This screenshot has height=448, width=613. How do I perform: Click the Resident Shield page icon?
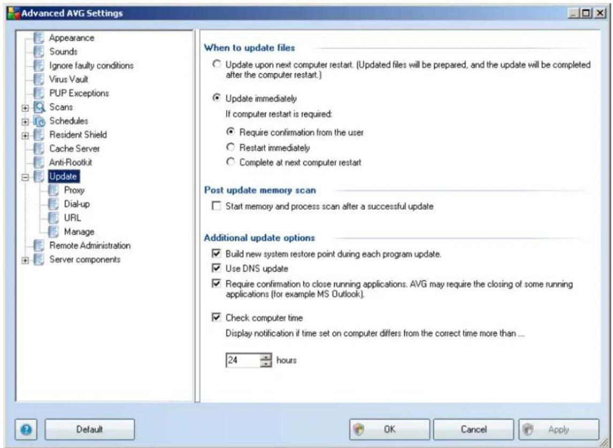click(x=39, y=134)
